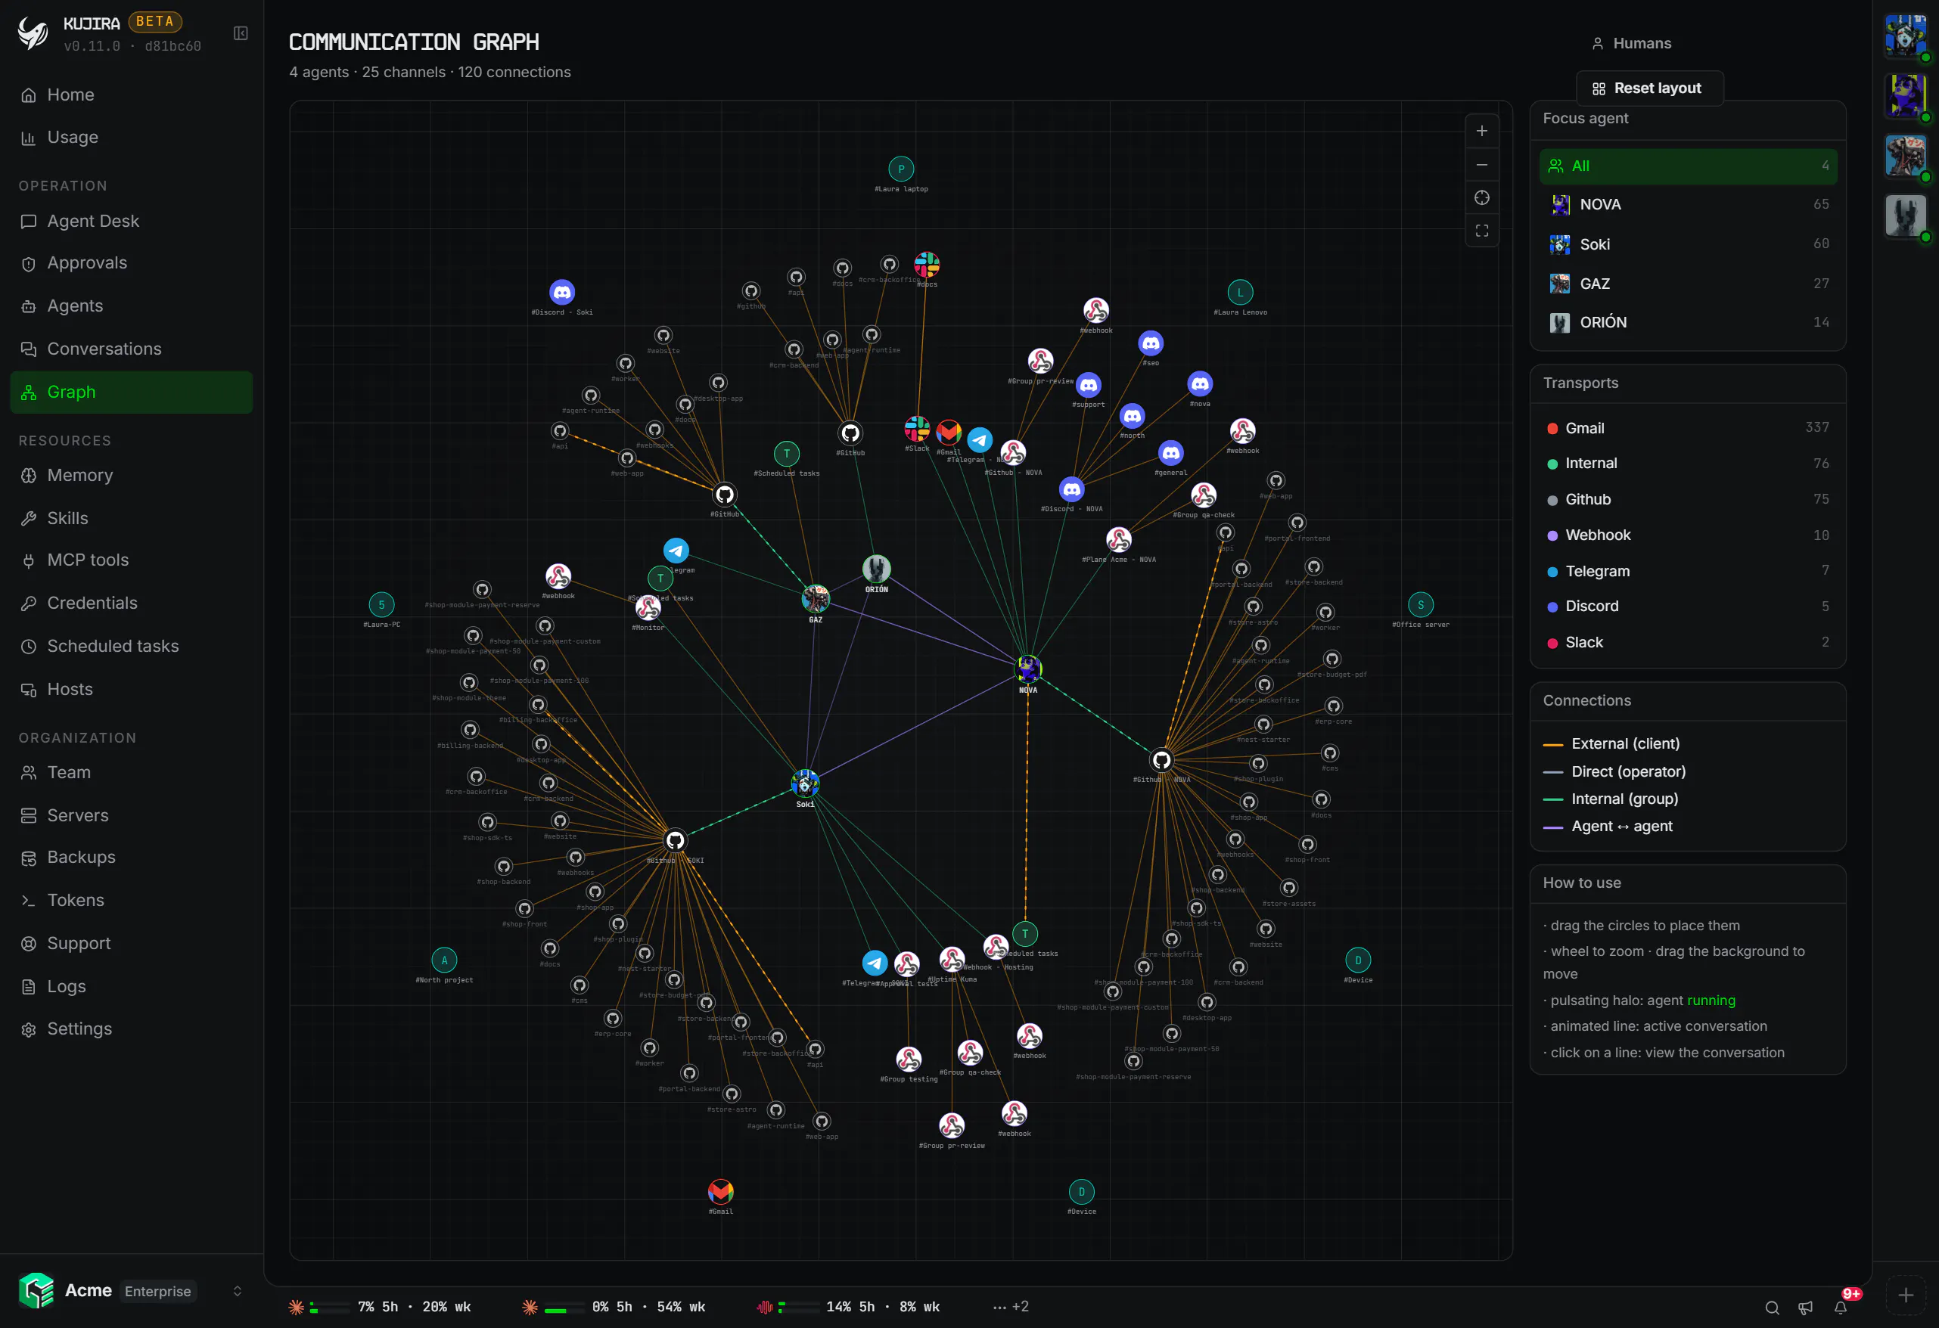Viewport: 1939px width, 1328px height.
Task: Open the Settings page
Action: click(x=131, y=1029)
